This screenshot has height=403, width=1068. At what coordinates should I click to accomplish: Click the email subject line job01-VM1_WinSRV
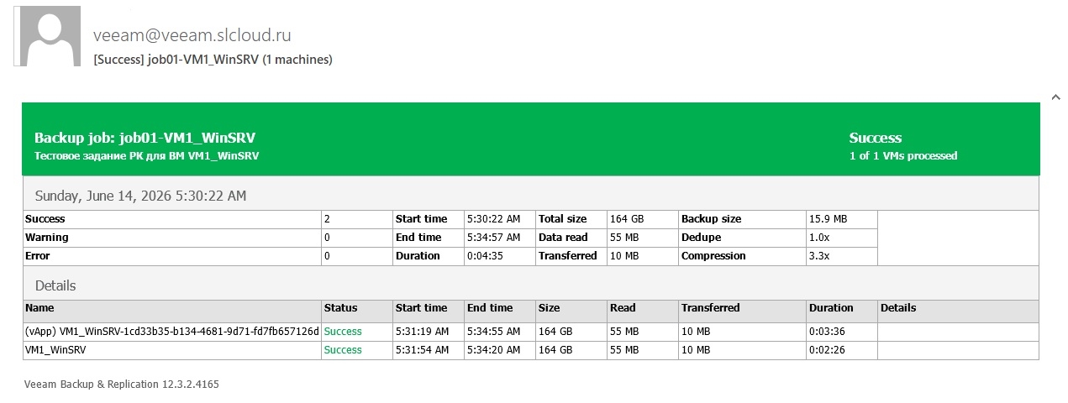(x=213, y=60)
